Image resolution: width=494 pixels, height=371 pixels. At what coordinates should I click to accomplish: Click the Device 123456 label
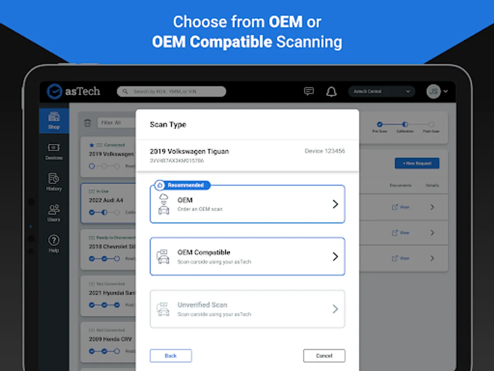point(325,151)
